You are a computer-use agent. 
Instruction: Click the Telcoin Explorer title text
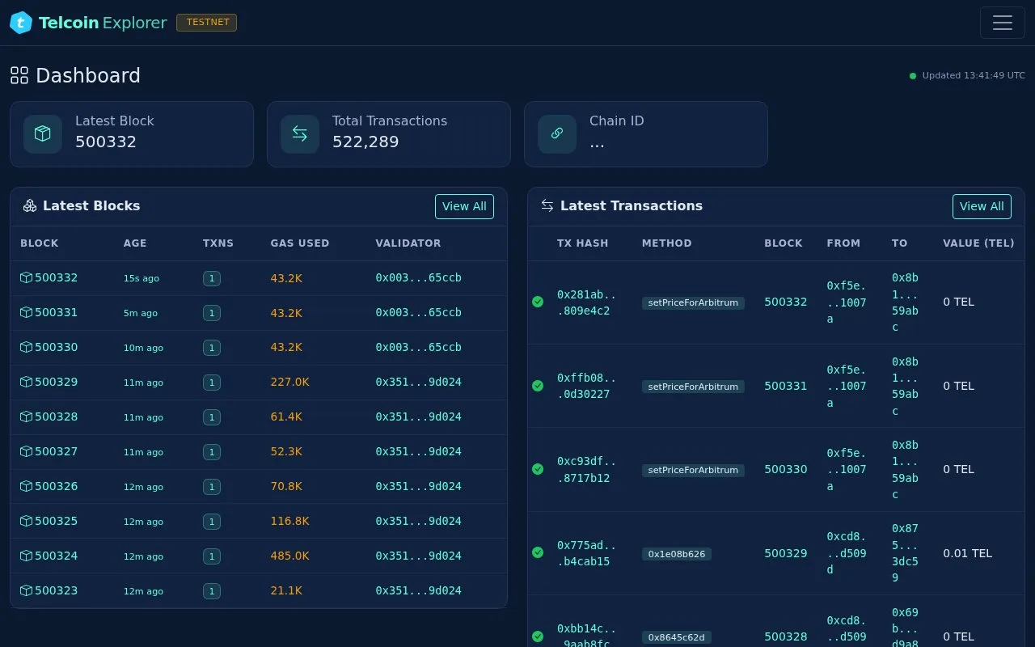click(x=103, y=23)
